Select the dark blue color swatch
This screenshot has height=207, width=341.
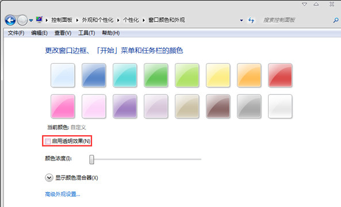[x=94, y=75]
